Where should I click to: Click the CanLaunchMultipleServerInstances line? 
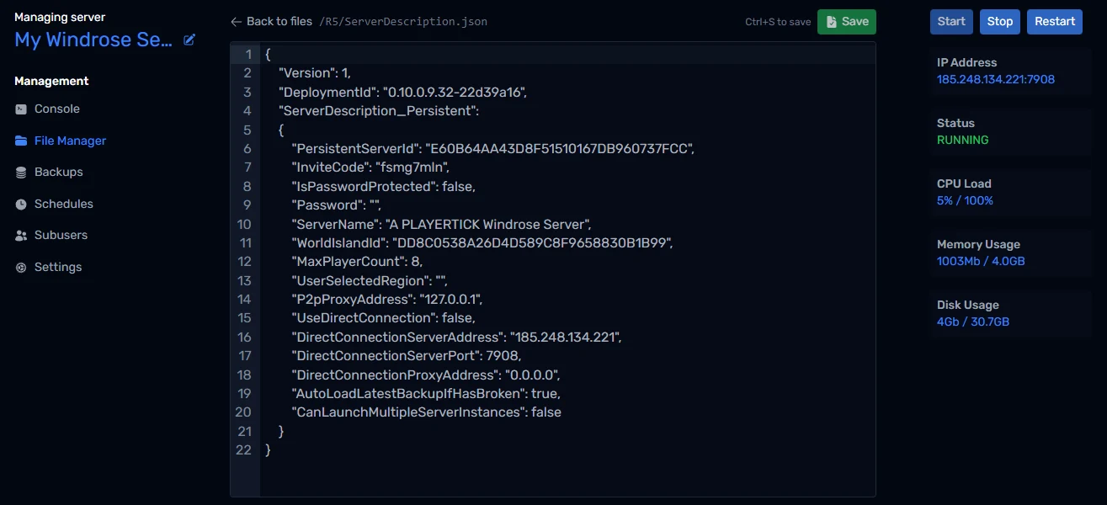point(427,412)
